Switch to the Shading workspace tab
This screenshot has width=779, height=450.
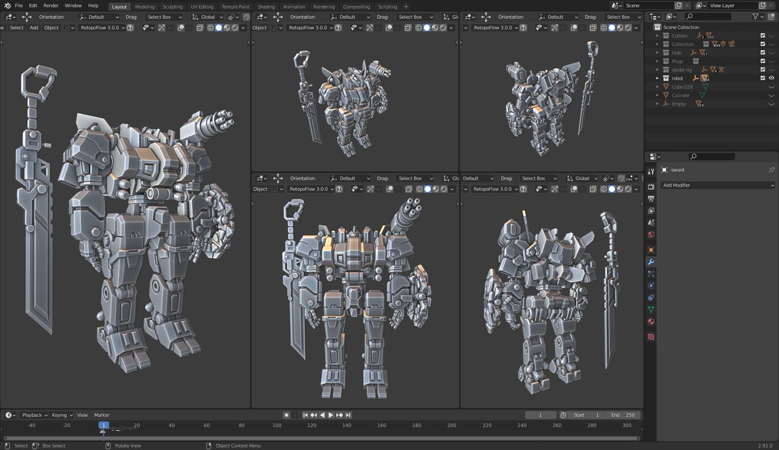pyautogui.click(x=266, y=6)
